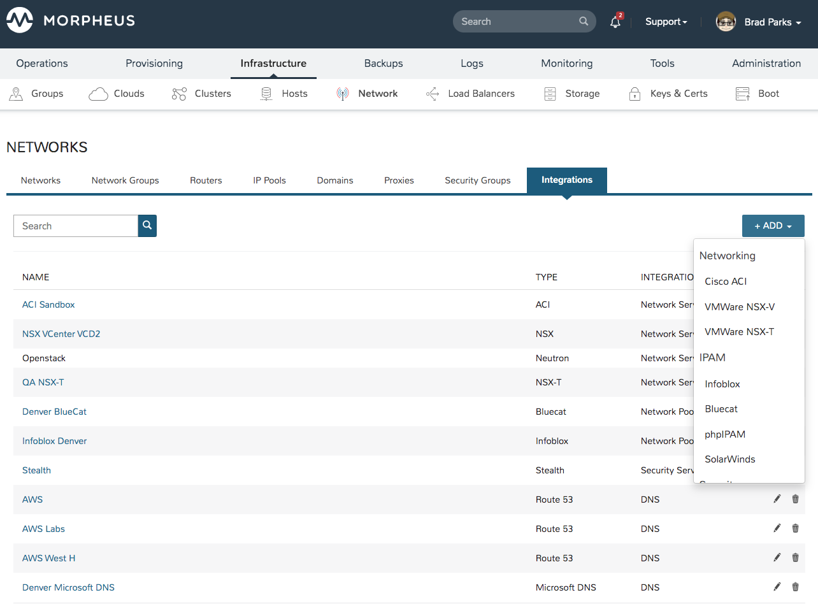Screen dimensions: 818x604
Task: Click the NAME column header
Action: pos(36,277)
